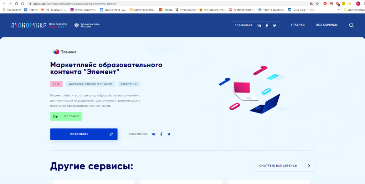Share via Twitter icon below description

point(169,134)
